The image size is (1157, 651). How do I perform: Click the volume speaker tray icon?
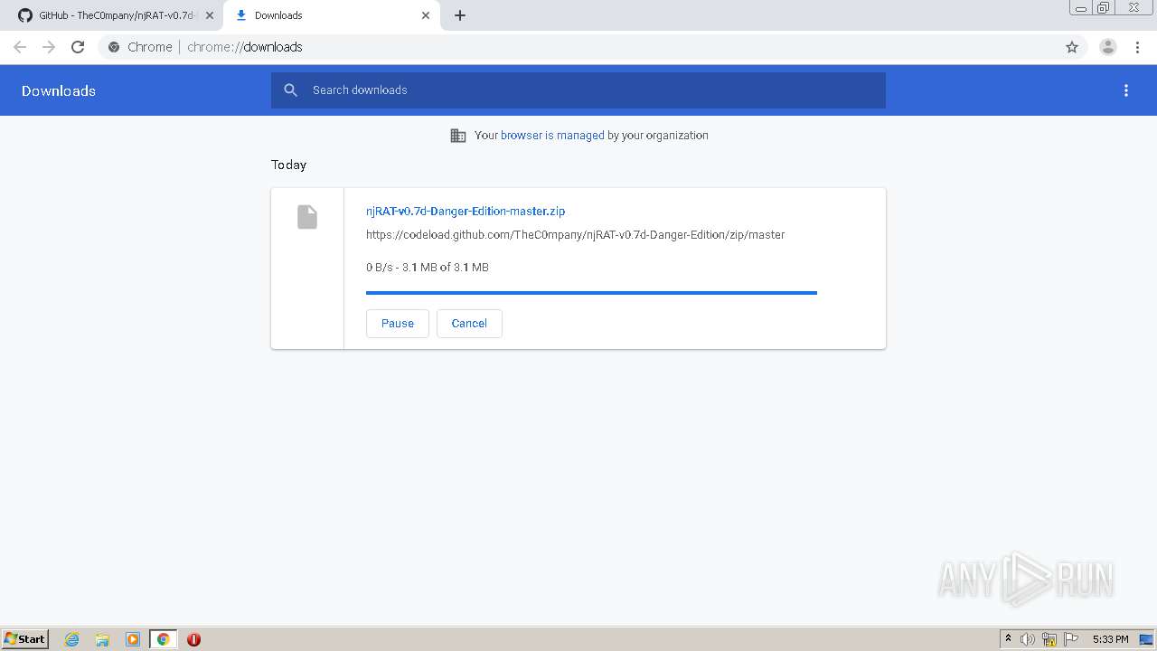pos(1028,639)
